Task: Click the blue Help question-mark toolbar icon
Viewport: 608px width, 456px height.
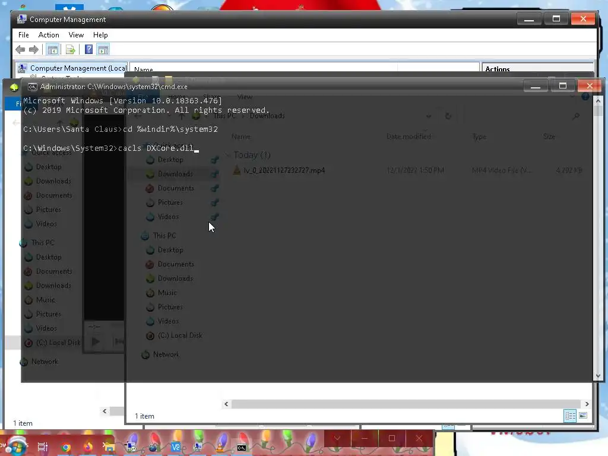Action: tap(89, 50)
